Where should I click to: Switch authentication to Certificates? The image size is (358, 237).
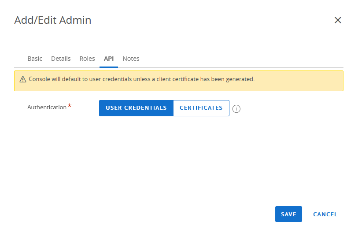tap(201, 108)
